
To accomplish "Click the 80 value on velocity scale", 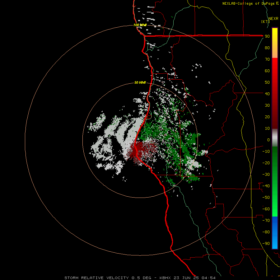I will tap(267, 48).
